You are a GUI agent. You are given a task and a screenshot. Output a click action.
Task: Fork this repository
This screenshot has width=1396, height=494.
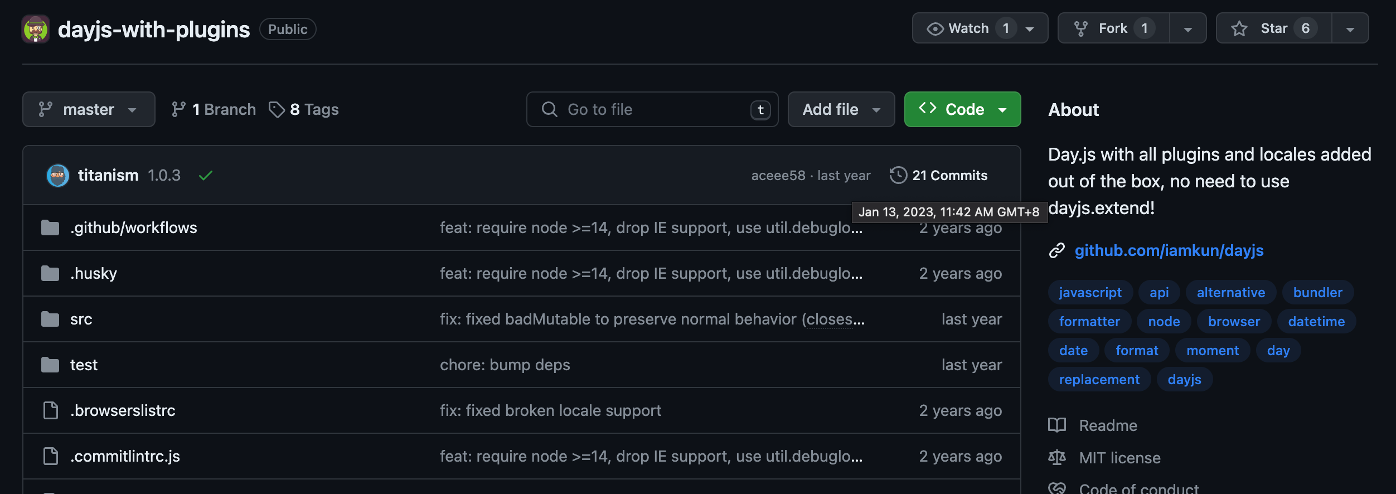tap(1113, 28)
